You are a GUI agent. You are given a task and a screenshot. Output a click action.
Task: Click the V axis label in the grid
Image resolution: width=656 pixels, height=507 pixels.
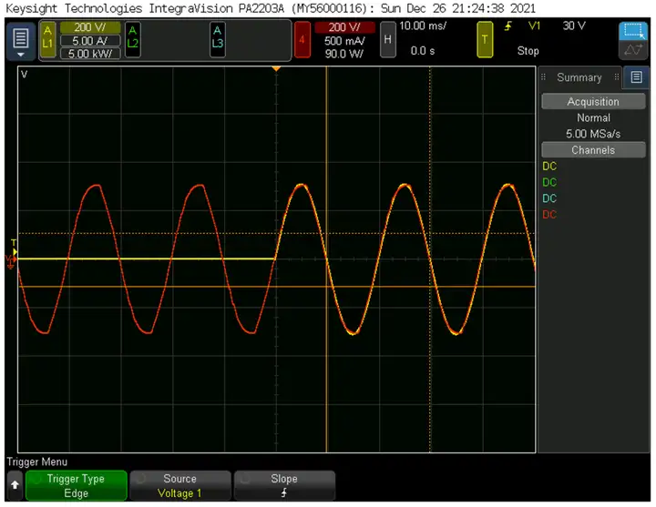[25, 75]
